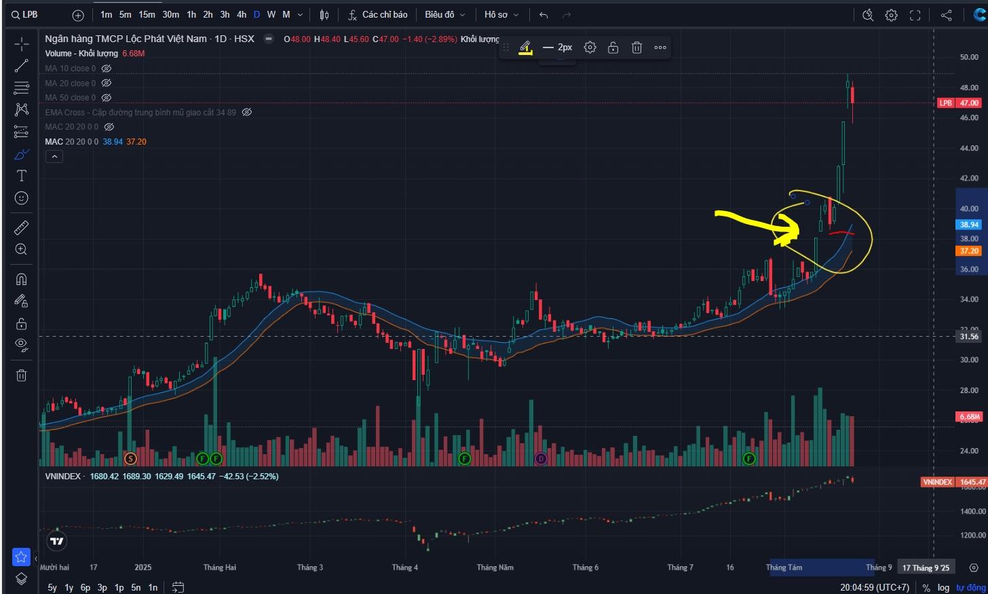Enter fullscreen mode
The image size is (988, 594).
point(915,15)
